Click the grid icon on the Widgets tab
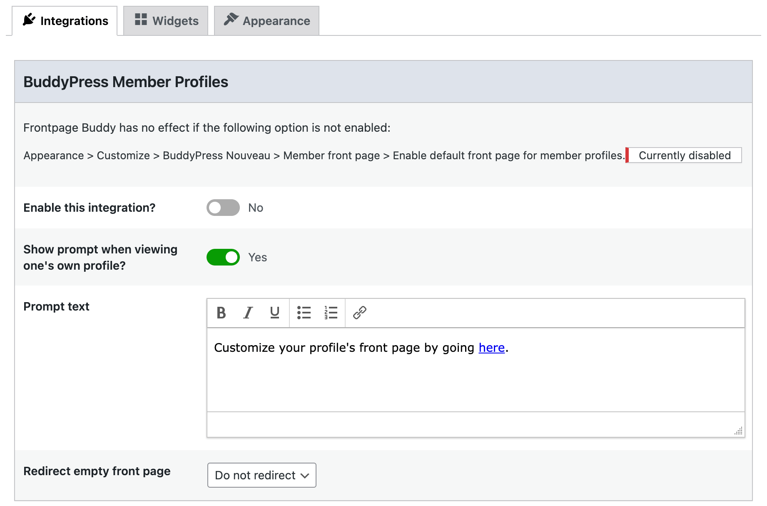Screen dimensions: 767x506 pyautogui.click(x=141, y=19)
